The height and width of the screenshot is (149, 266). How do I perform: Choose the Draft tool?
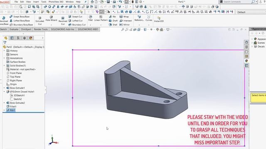tap(113, 21)
